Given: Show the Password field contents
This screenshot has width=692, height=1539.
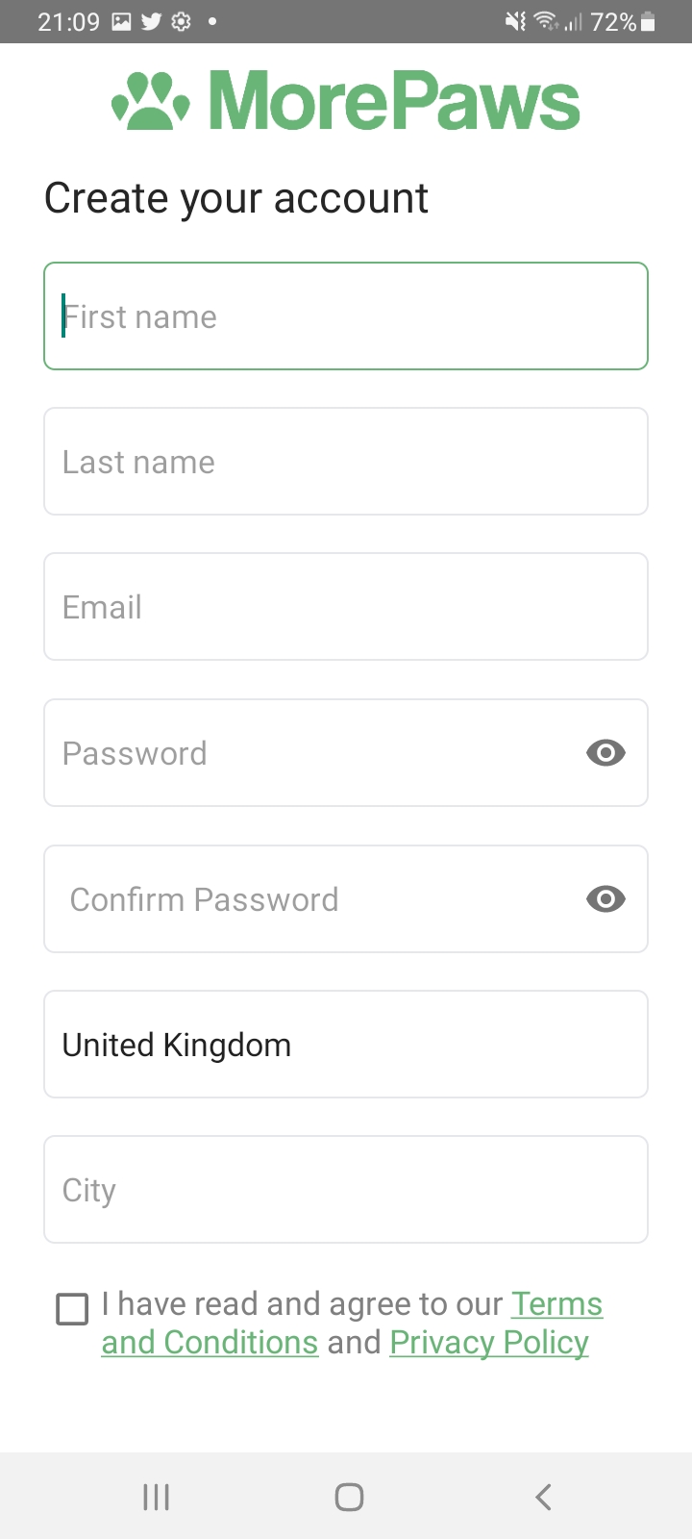Looking at the screenshot, I should click(x=605, y=753).
